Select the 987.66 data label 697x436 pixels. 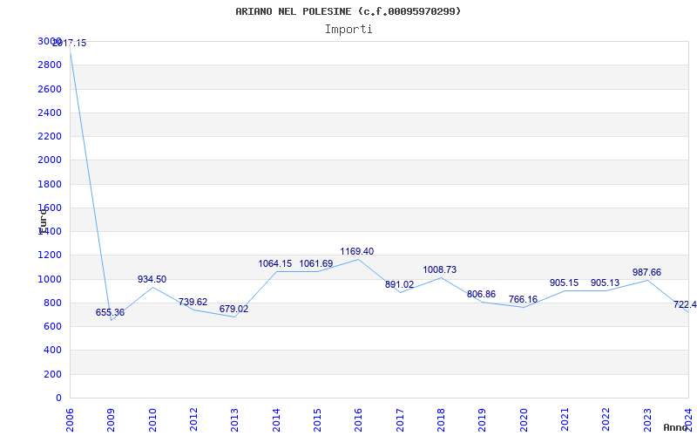[646, 272]
